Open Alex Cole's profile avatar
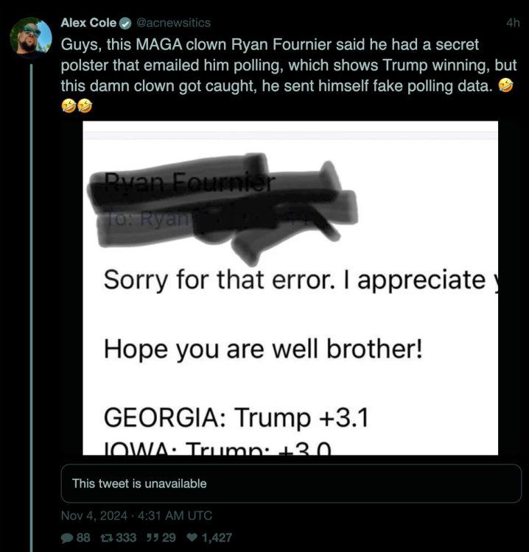Viewport: 529px width, 552px height. [31, 36]
